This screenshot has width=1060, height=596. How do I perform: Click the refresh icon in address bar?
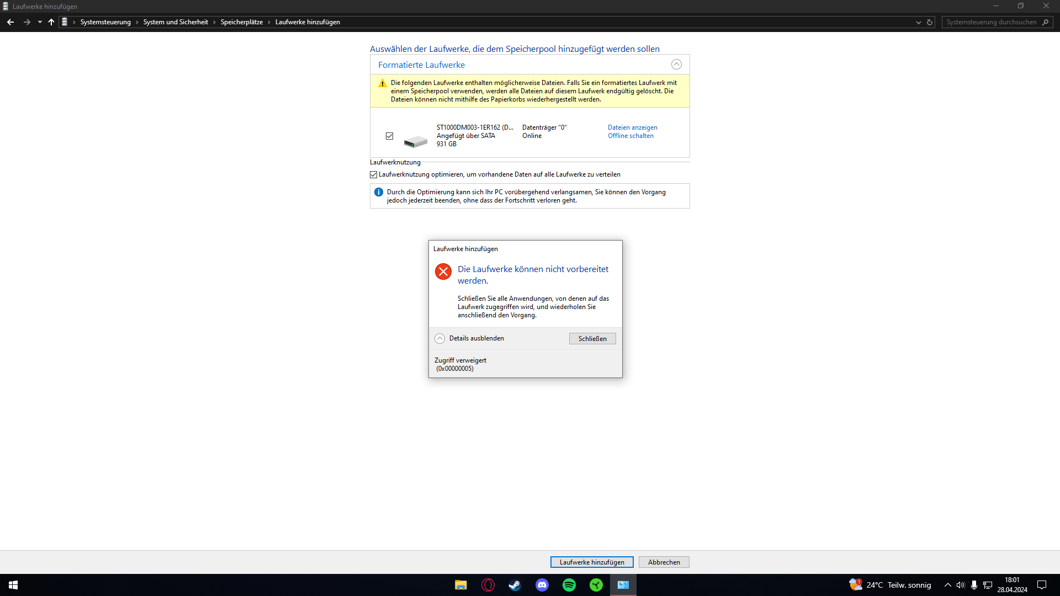pos(930,22)
